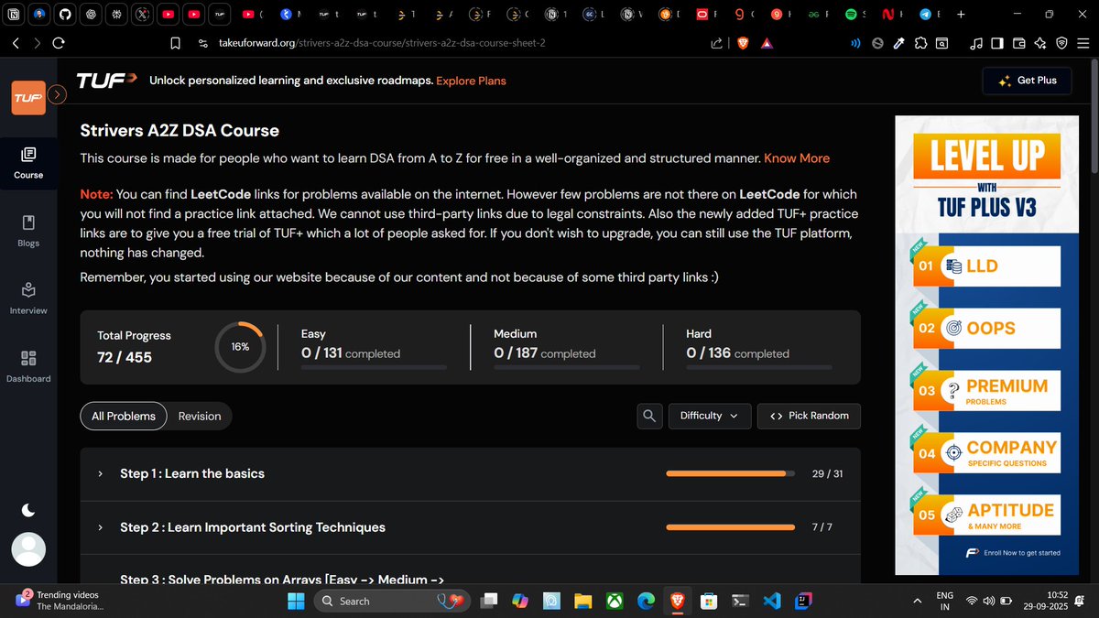
Task: Click the taskbar Search box
Action: click(x=390, y=601)
